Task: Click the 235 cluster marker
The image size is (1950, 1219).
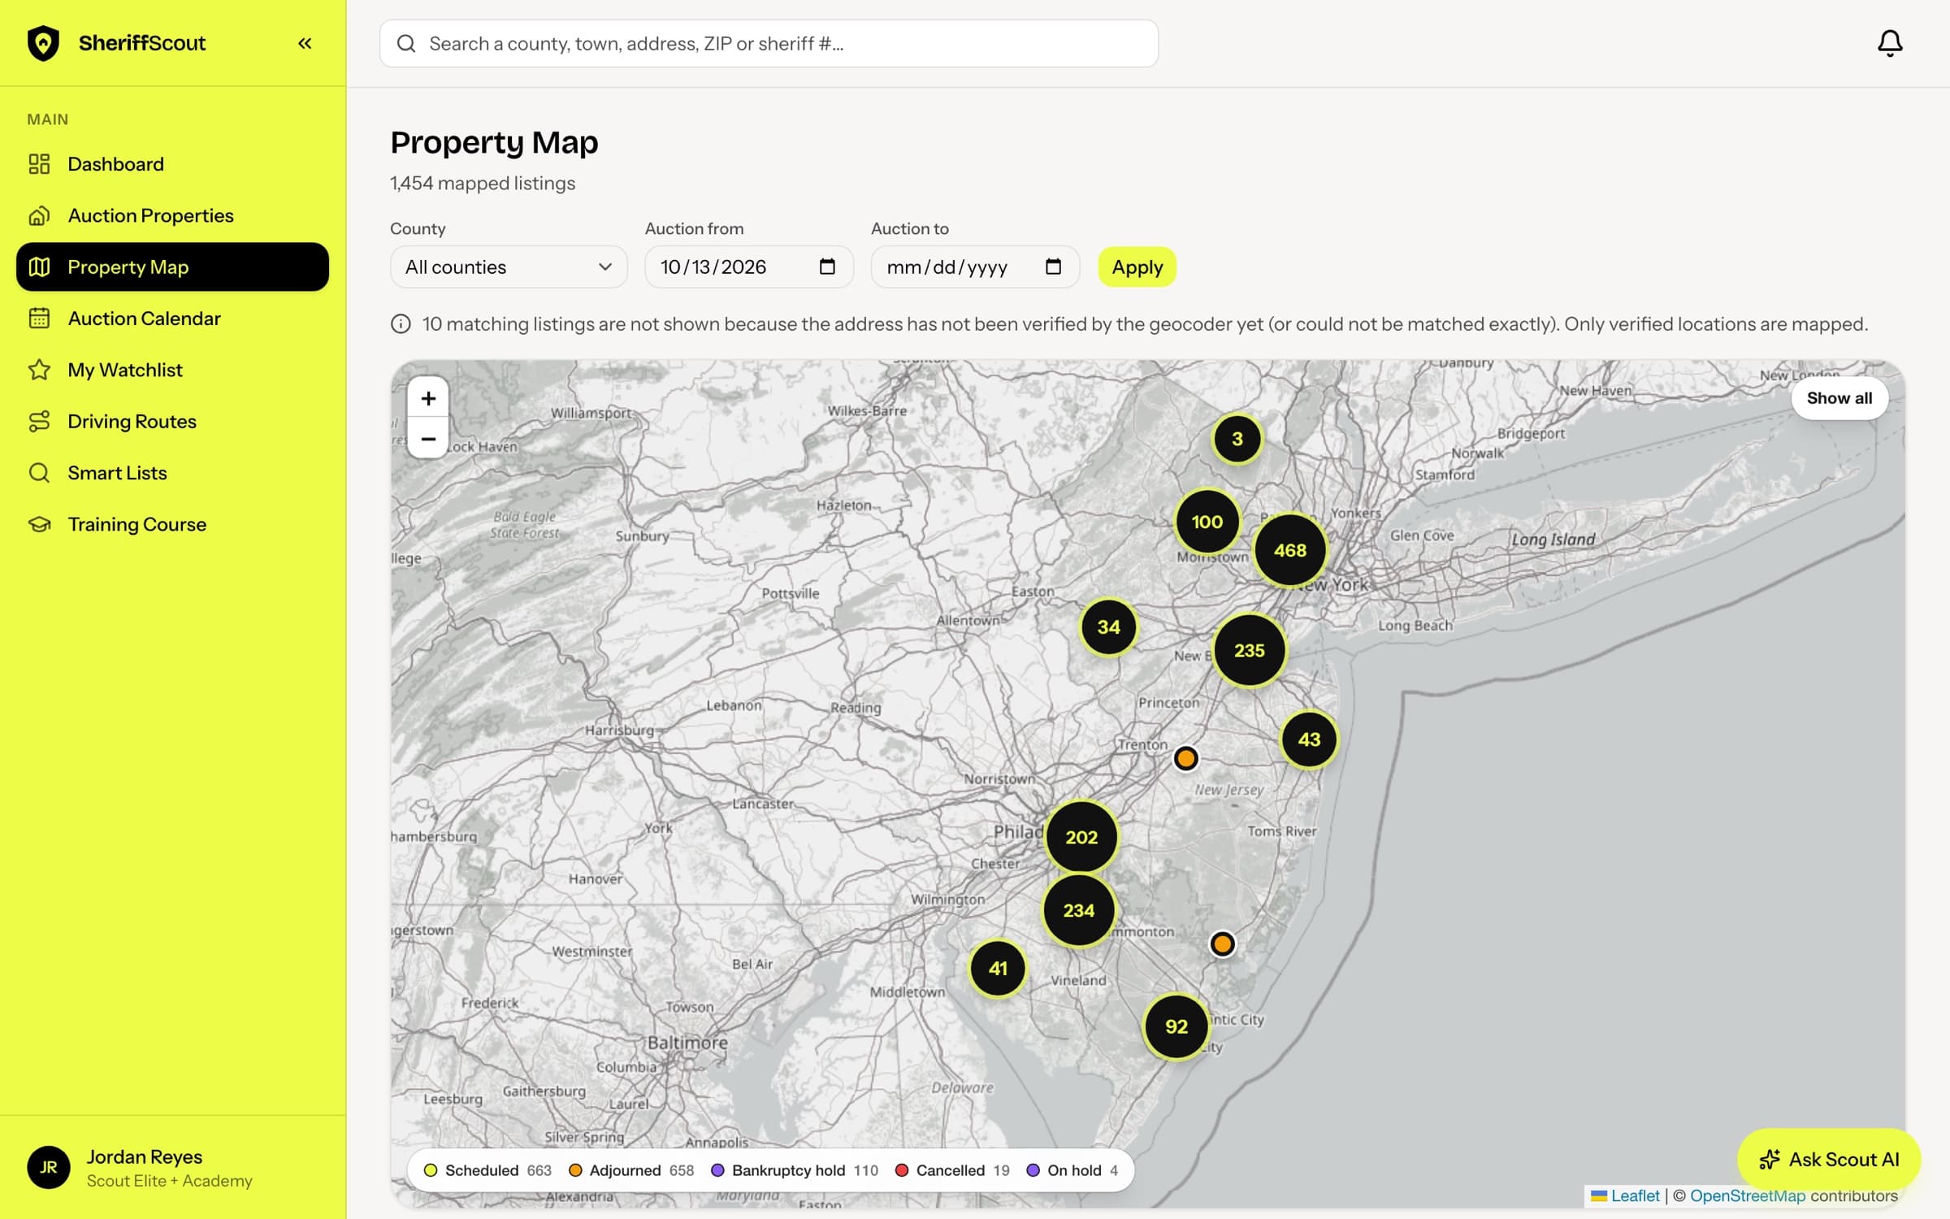Action: 1250,650
